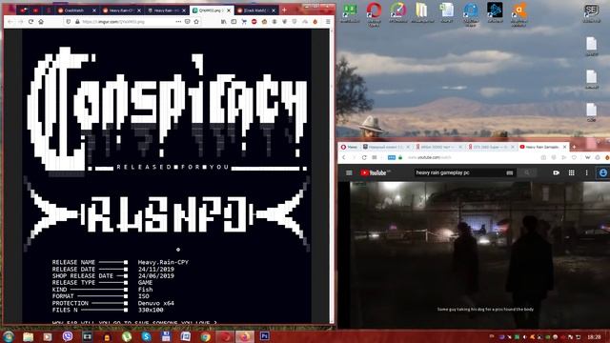The image size is (610, 343).
Task: Switch to the [Crack Watch] tab in Firefox
Action: click(256, 10)
